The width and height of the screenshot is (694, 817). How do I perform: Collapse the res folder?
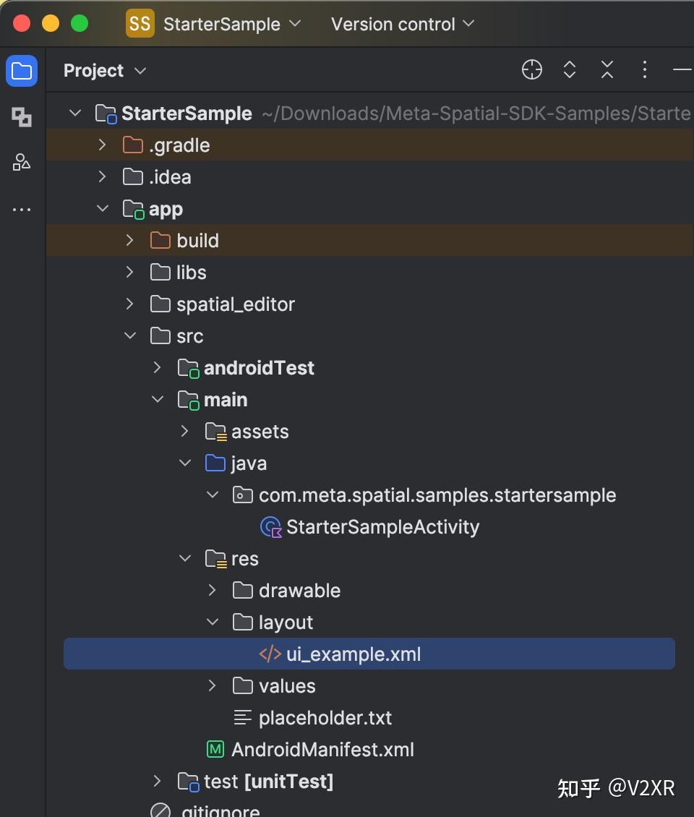[185, 558]
